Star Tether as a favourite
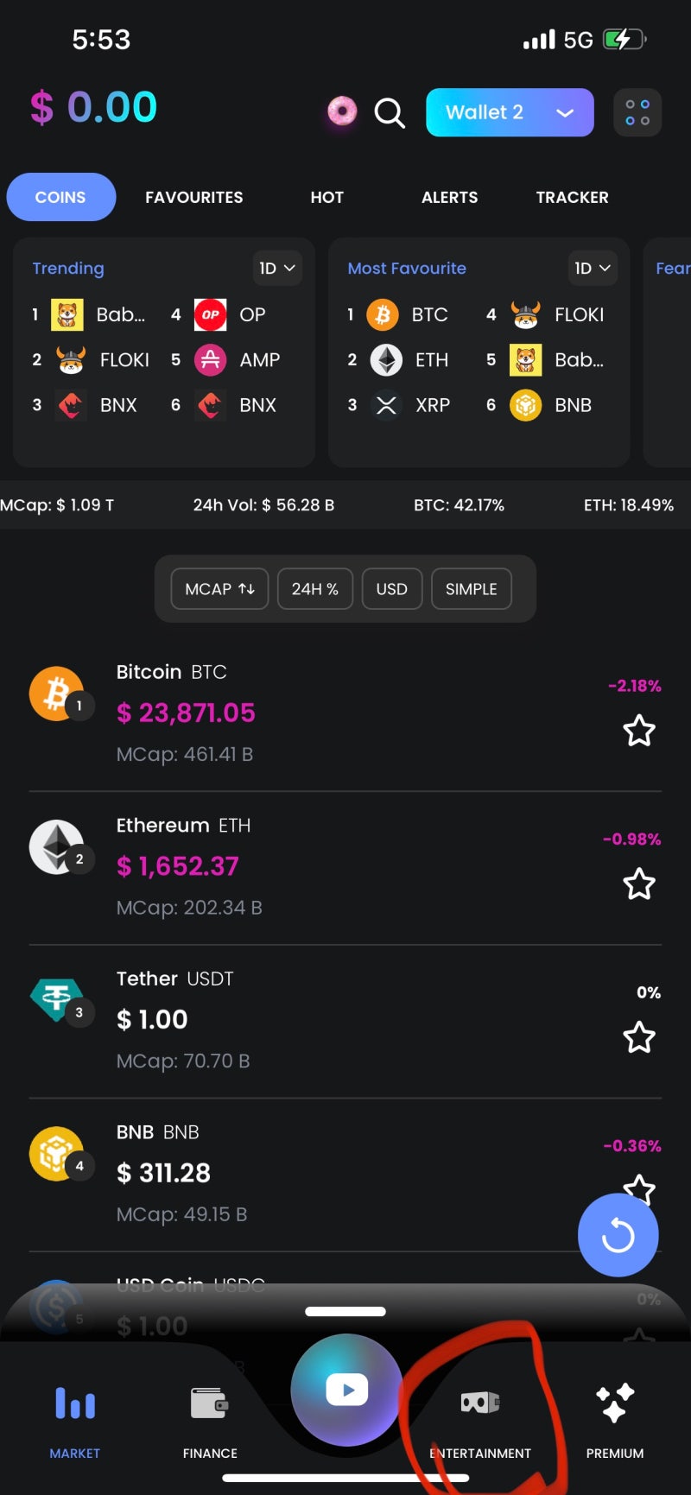Screen dimensions: 691x1495 639,1037
